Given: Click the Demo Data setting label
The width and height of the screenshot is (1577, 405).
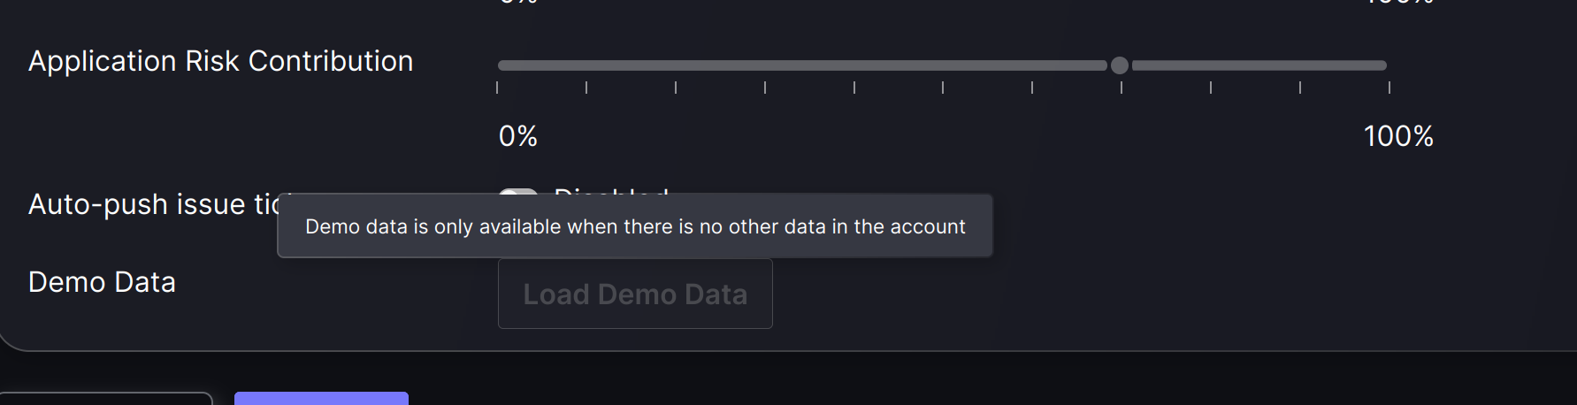Looking at the screenshot, I should (102, 282).
